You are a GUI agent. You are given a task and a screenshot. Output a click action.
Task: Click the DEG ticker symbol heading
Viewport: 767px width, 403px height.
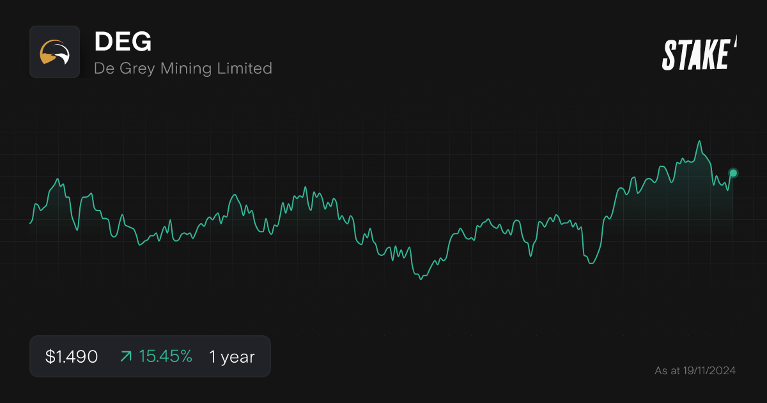tap(122, 42)
